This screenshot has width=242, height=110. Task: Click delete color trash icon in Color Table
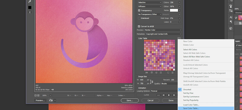(172, 72)
